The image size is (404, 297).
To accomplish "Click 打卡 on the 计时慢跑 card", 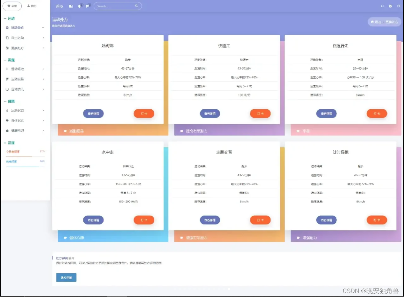I will 377,220.
